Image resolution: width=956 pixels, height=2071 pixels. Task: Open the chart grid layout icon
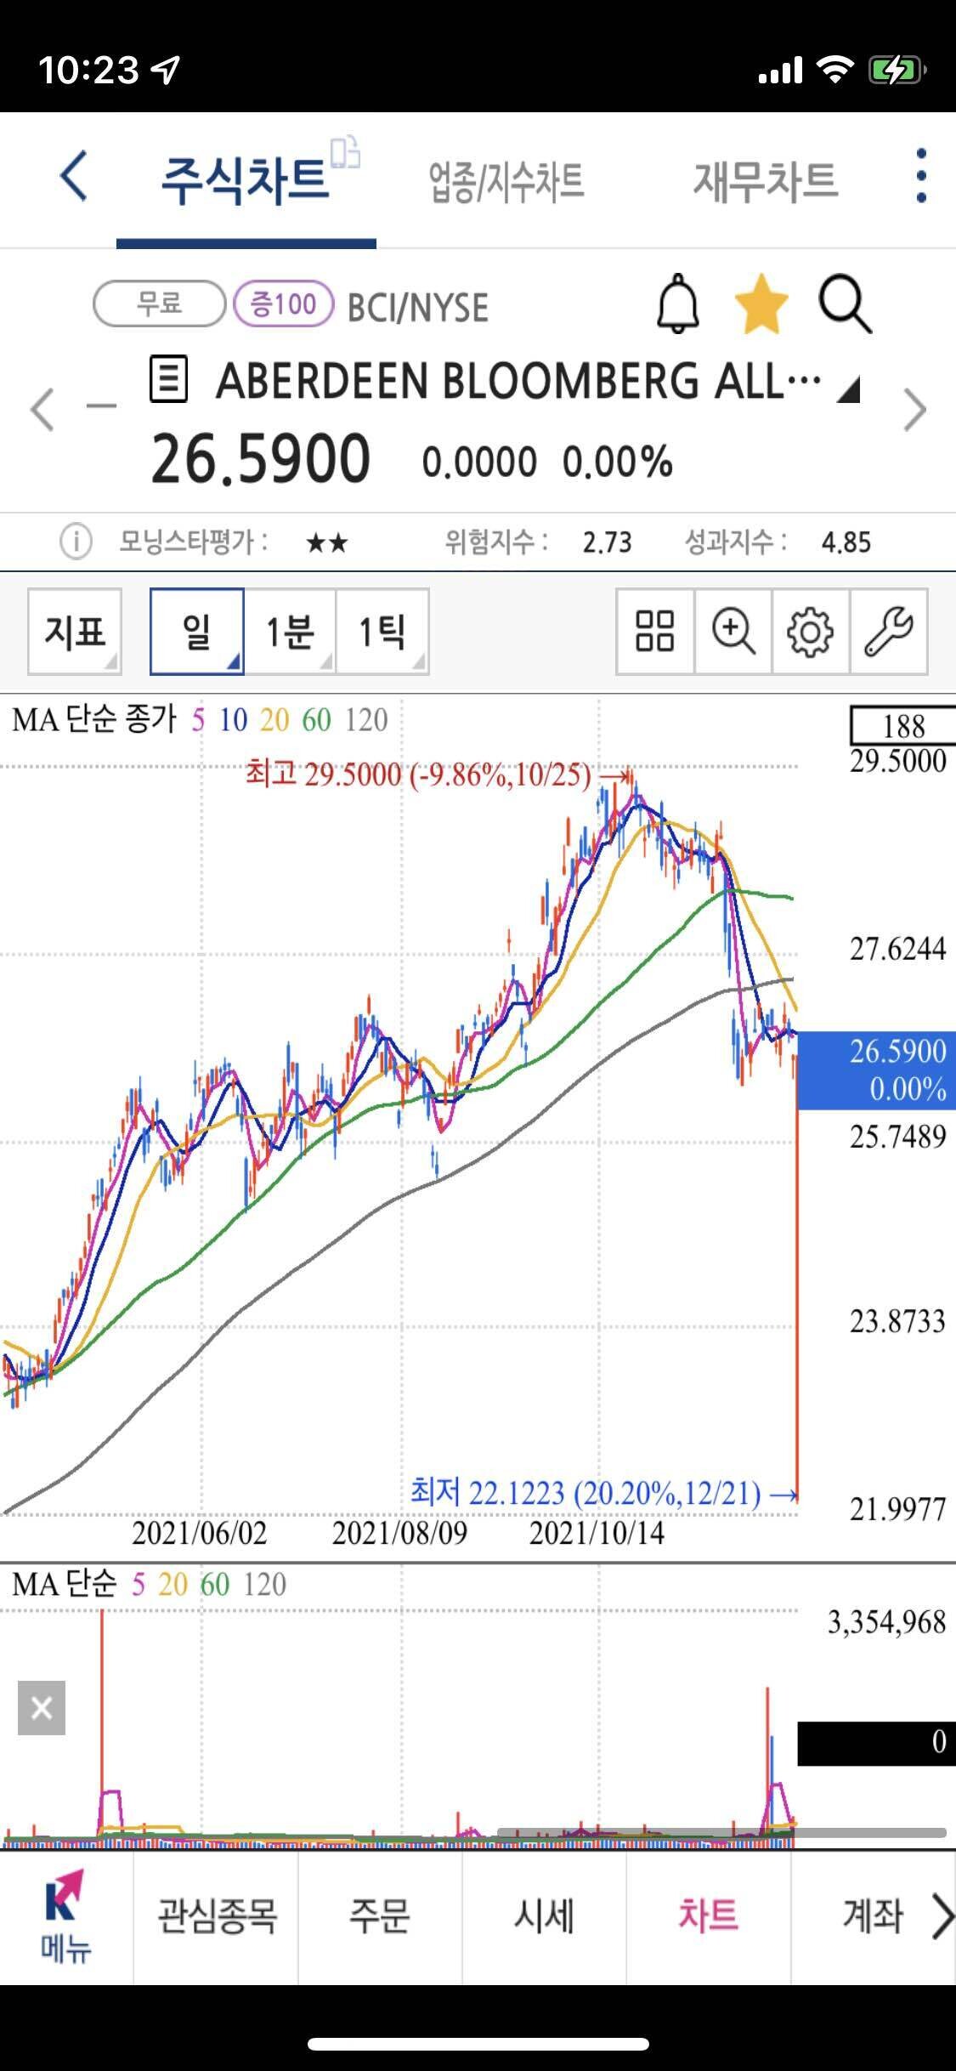(x=654, y=632)
